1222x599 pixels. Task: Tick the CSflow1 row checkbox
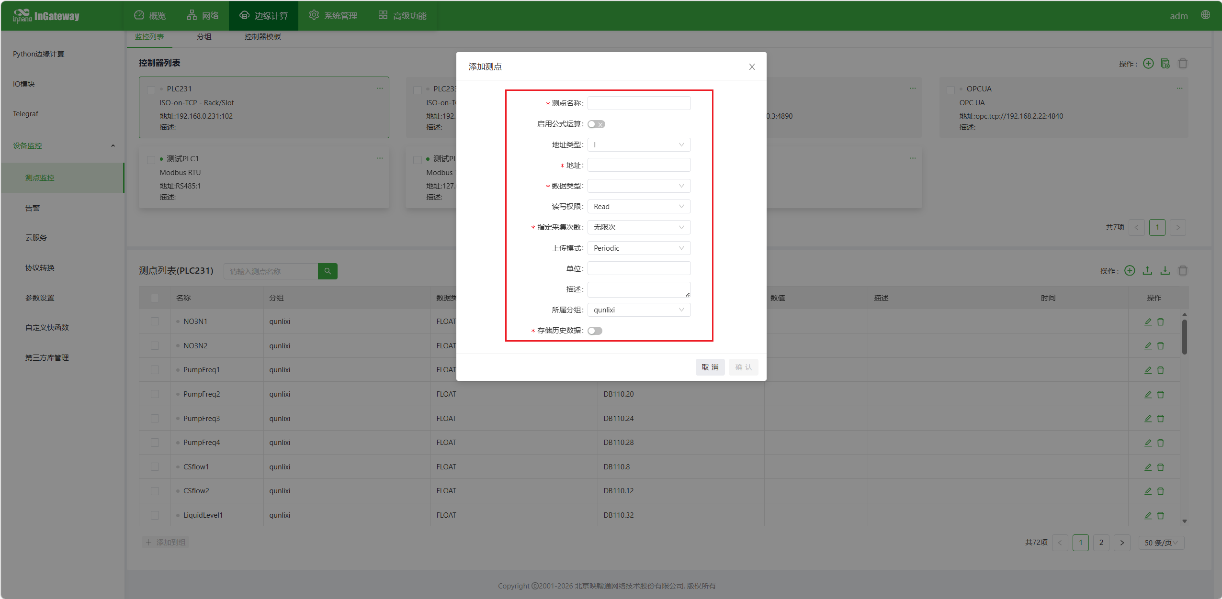[x=155, y=467]
